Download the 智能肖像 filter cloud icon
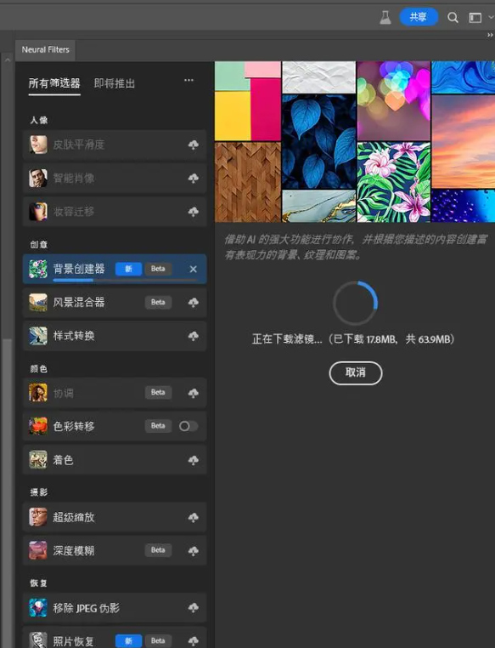This screenshot has height=648, width=495. pyautogui.click(x=193, y=179)
